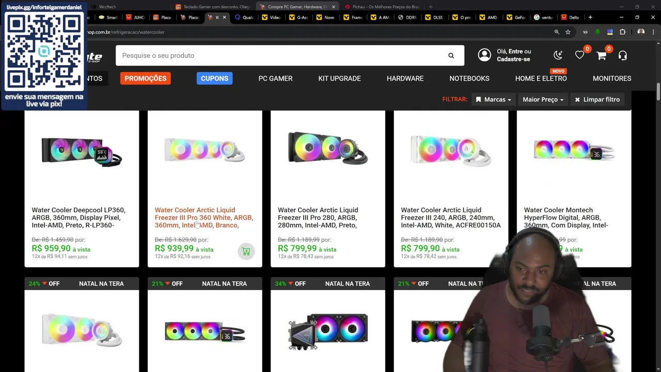The image size is (661, 372).
Task: Bookmark this page with the star icon
Action: point(568,32)
